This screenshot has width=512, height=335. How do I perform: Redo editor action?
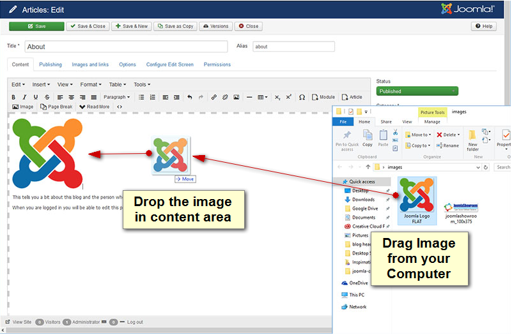(x=201, y=97)
